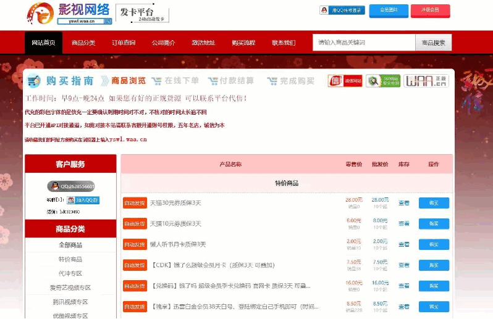Buy 【兑换码】饿了吗 超级会员季卡
The image size is (493, 319).
(x=434, y=286)
